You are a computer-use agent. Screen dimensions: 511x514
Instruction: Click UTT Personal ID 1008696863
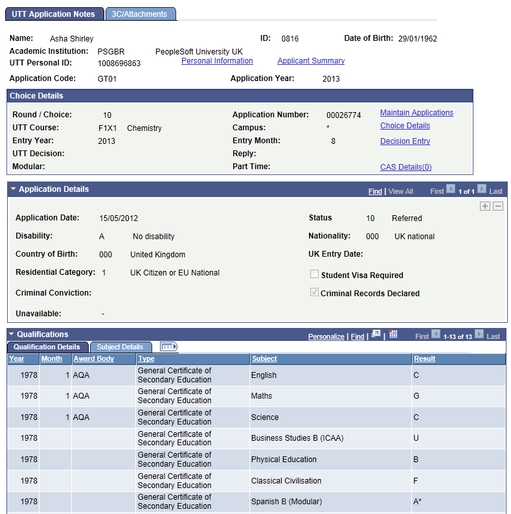pos(119,64)
